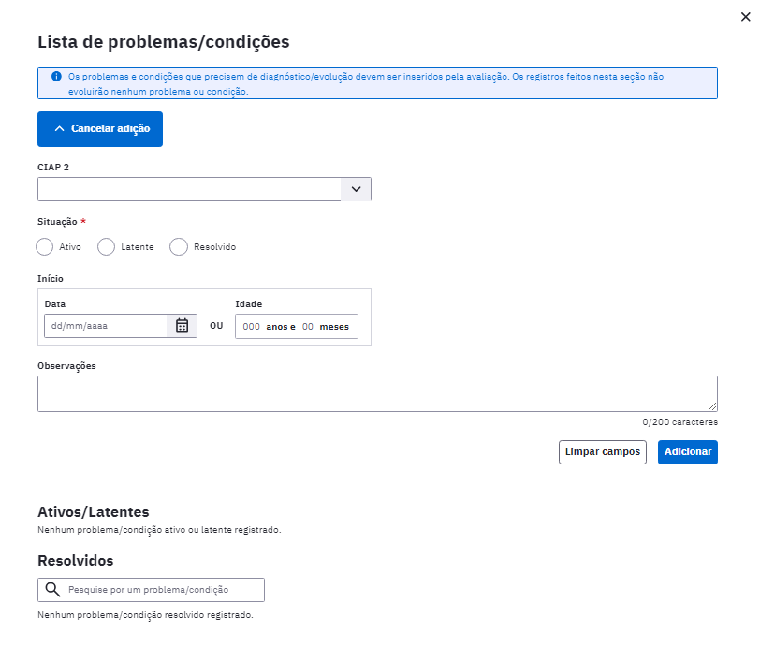Click the Ativos/Latentes section heading
Viewport: 760px width, 648px height.
(x=94, y=512)
